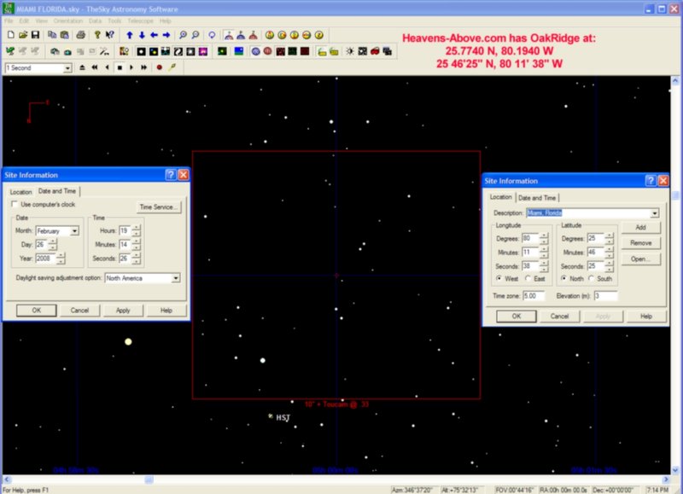Click the blue sky horizon icon
683x494 pixels.
[x=239, y=51]
